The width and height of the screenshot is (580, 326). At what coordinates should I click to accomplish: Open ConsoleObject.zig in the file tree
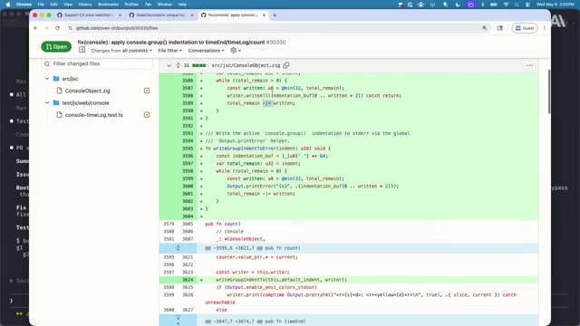87,91
